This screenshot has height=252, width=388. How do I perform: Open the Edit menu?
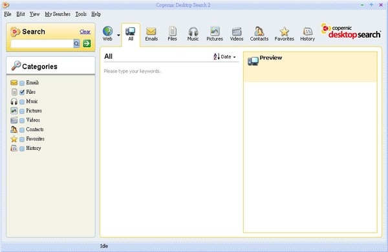tap(21, 14)
